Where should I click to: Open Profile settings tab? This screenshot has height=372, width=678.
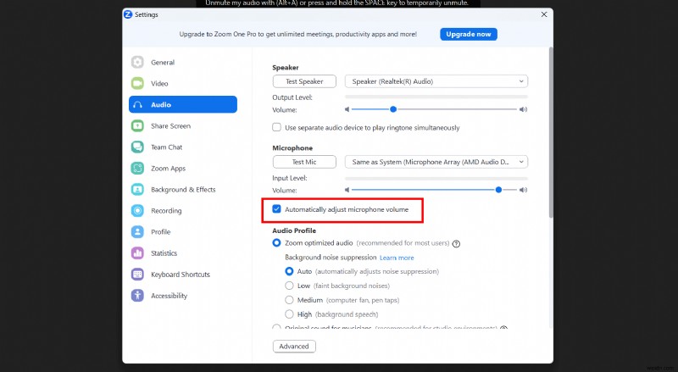(183, 232)
